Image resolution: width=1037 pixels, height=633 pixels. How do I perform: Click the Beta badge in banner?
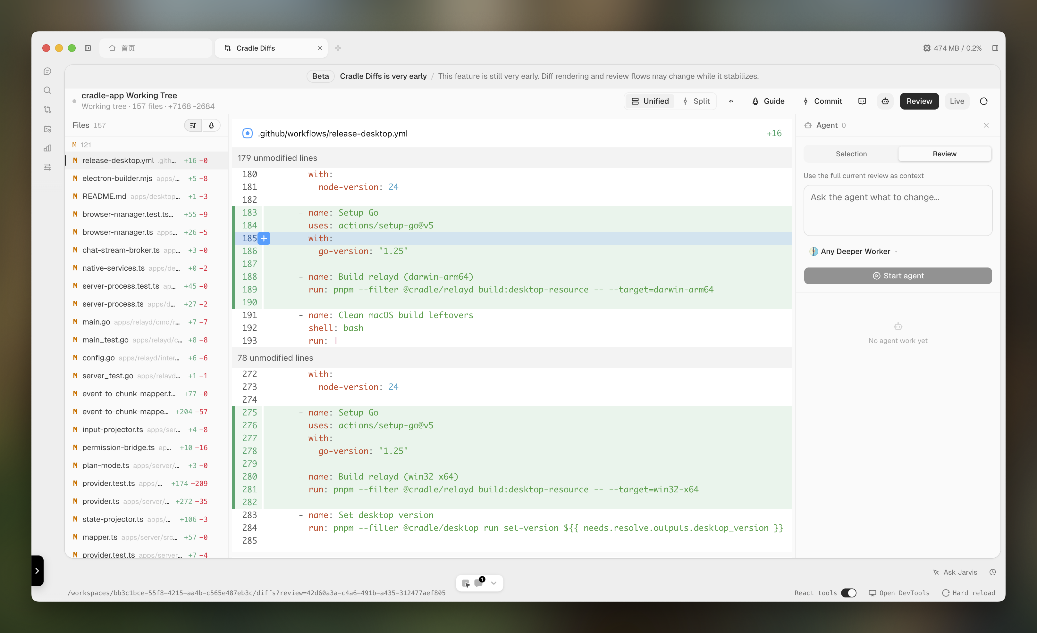pyautogui.click(x=320, y=76)
